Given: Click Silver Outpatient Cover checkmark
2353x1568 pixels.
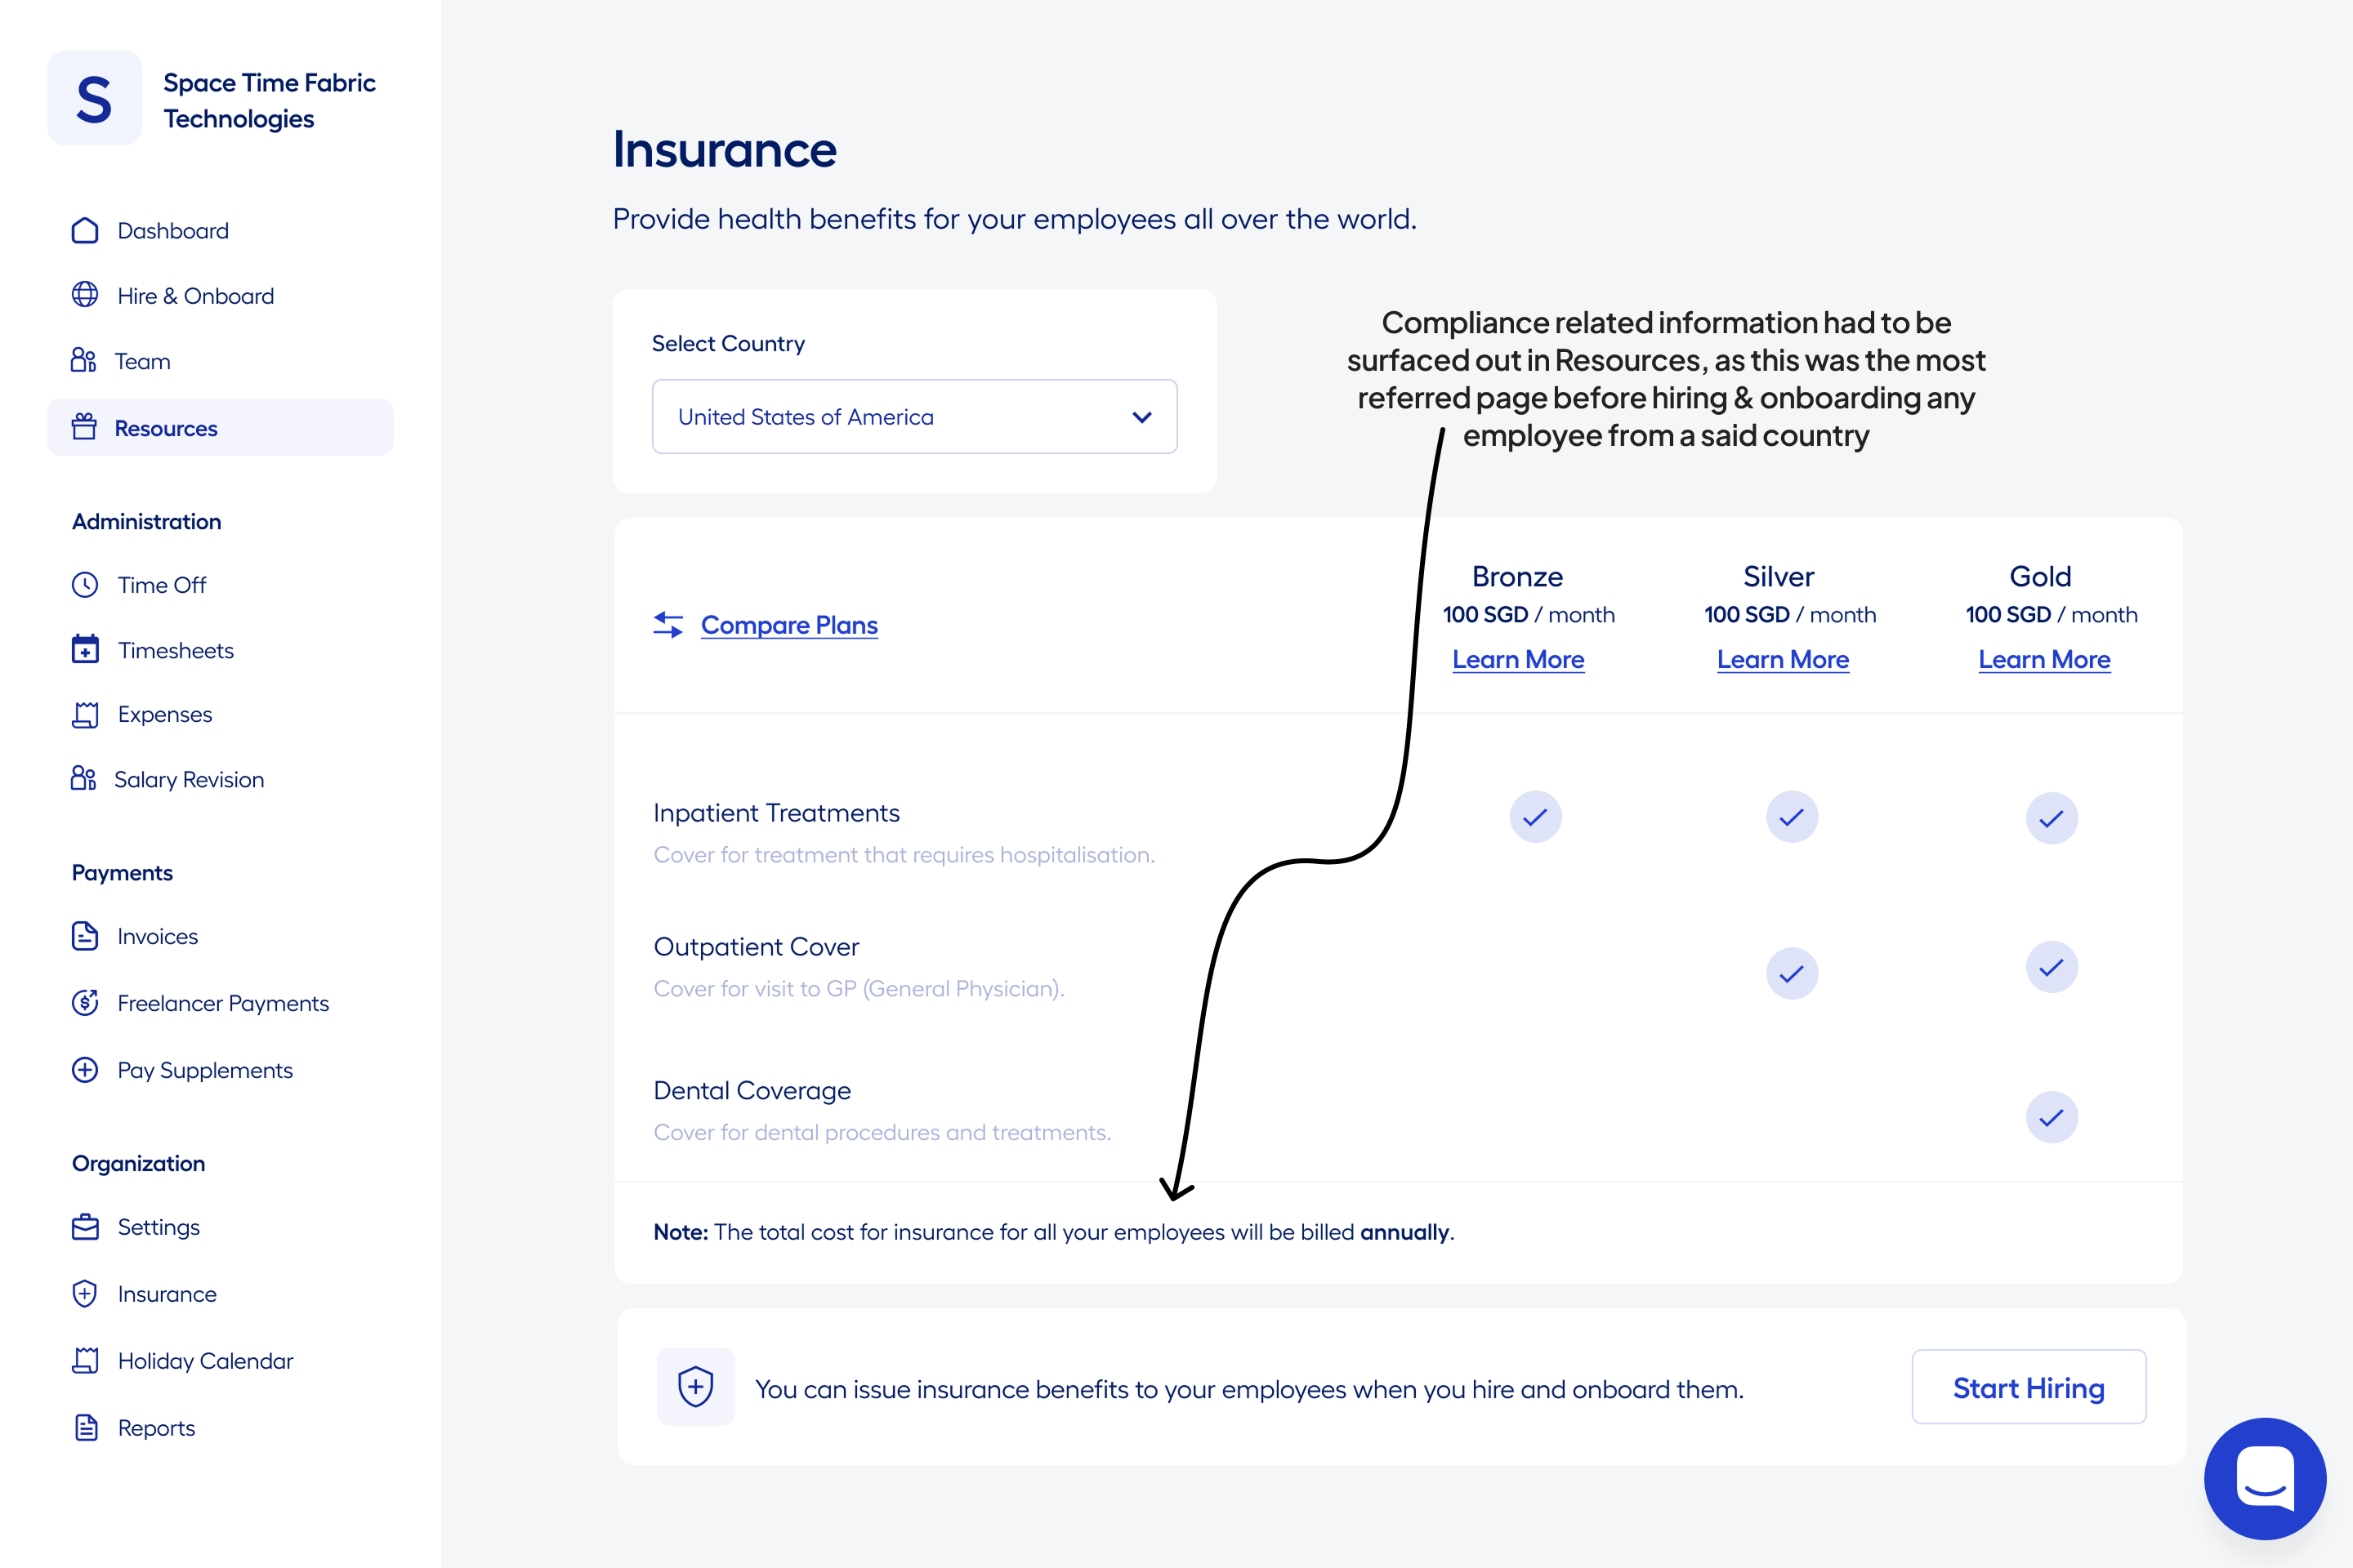Looking at the screenshot, I should pos(1791,973).
